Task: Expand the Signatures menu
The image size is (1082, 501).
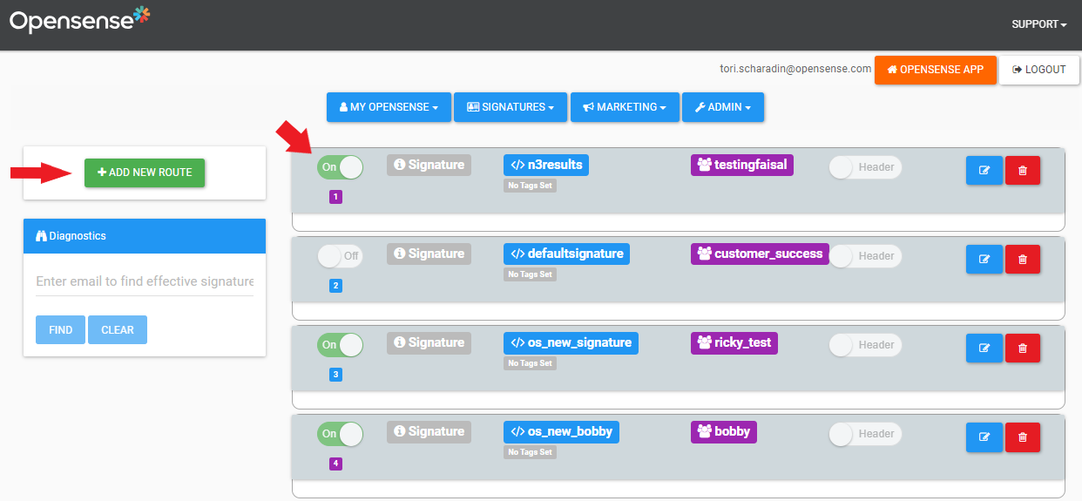Action: point(511,107)
